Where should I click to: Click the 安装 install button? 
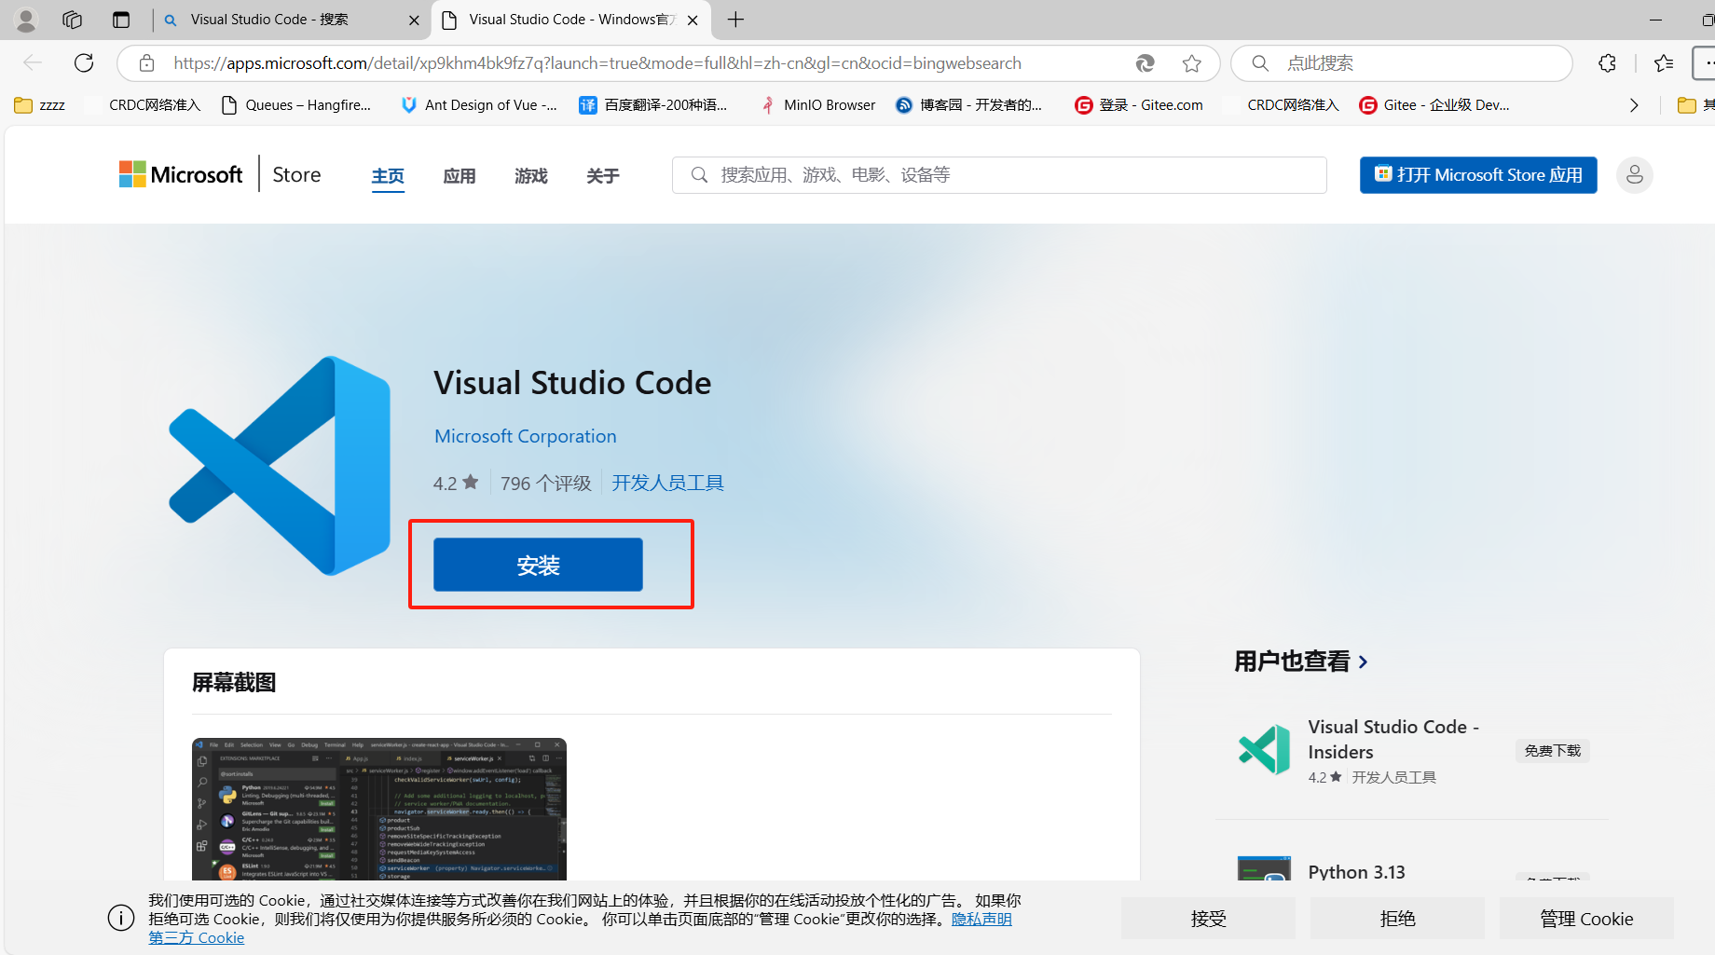[538, 565]
